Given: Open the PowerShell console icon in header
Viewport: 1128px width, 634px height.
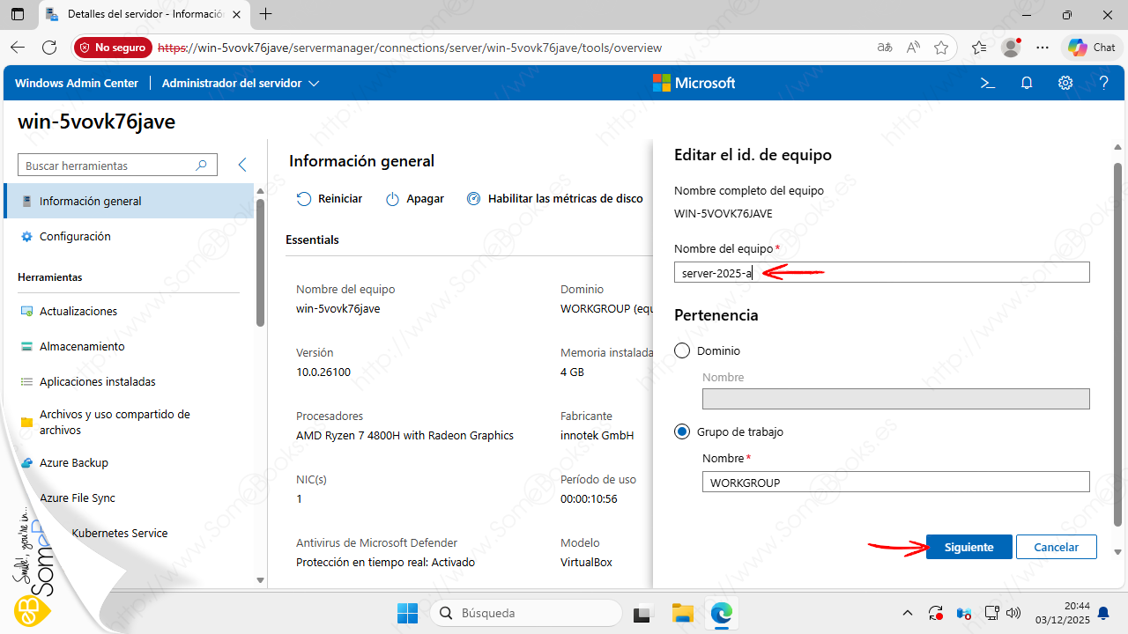Looking at the screenshot, I should point(988,83).
